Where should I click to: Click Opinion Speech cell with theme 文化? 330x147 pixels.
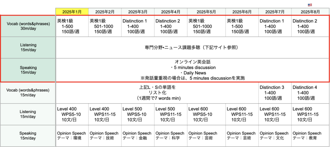pos(275,136)
